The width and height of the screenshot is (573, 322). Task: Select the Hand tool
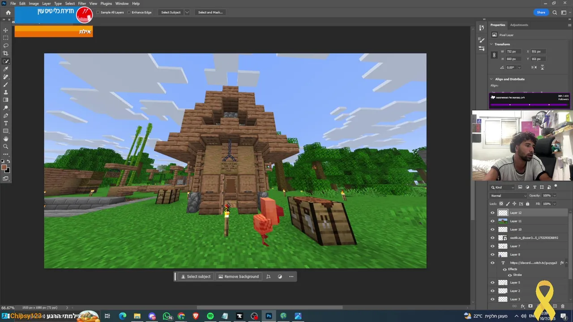pos(6,139)
